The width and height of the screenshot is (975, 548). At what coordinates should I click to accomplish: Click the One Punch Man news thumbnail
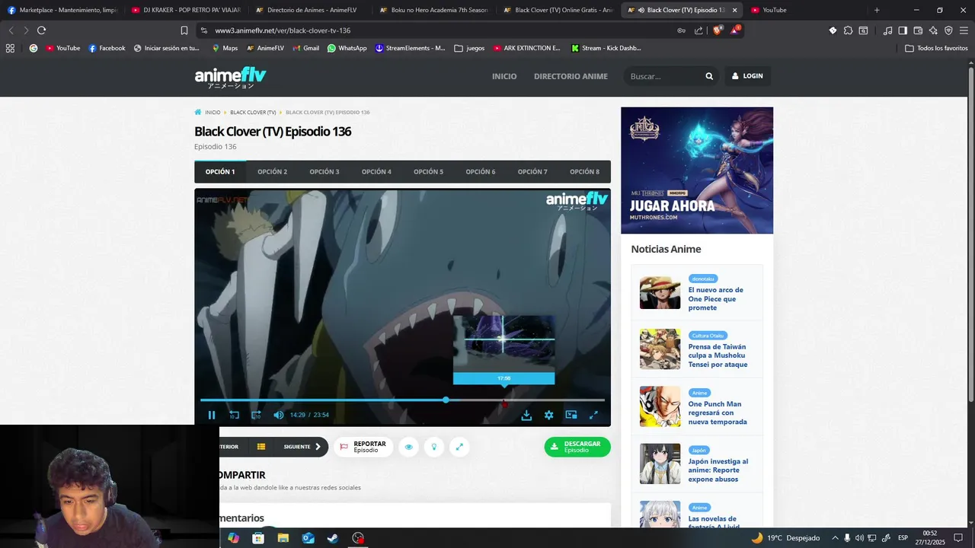coord(660,406)
